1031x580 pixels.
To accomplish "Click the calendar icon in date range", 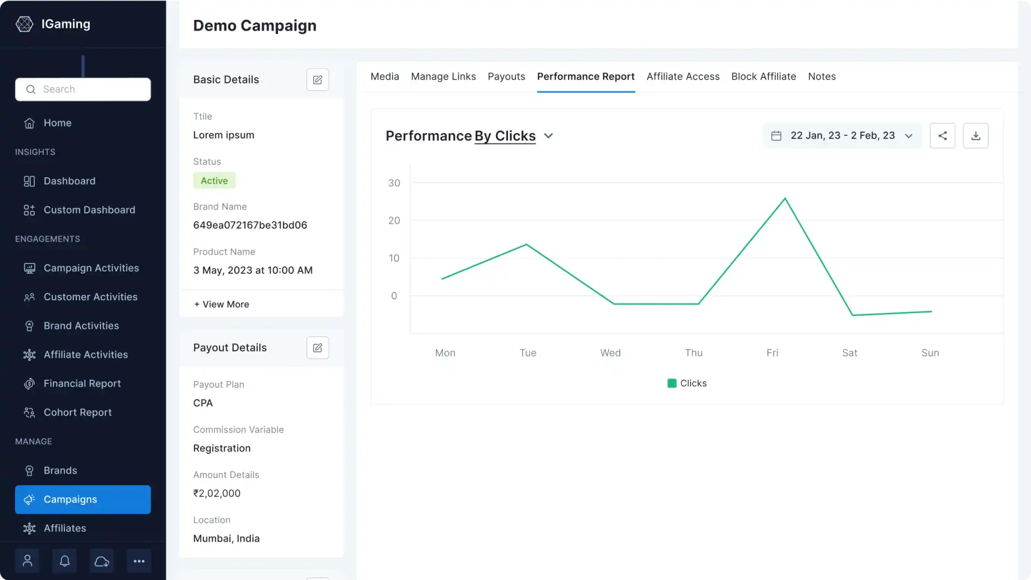I will pyautogui.click(x=776, y=136).
